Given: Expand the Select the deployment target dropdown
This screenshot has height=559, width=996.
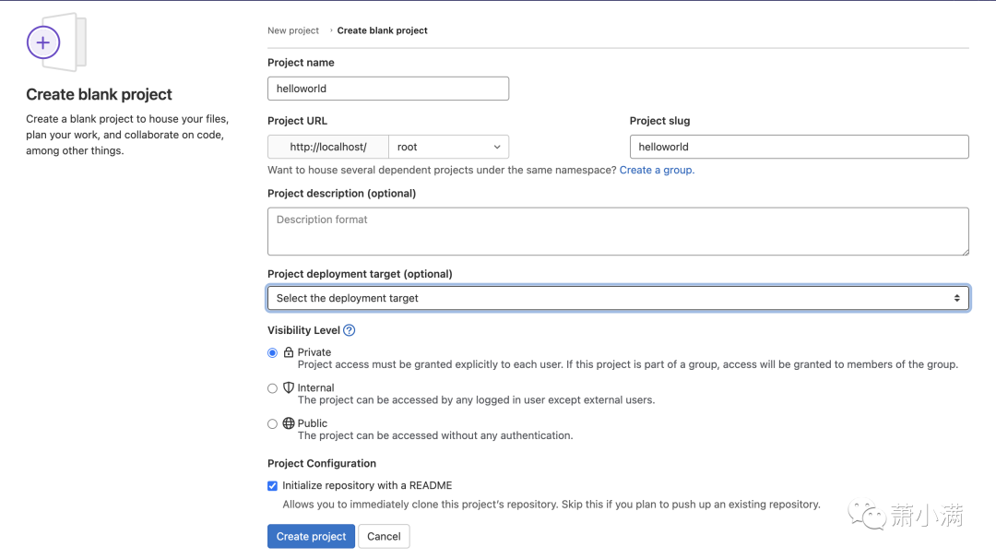Looking at the screenshot, I should point(618,298).
